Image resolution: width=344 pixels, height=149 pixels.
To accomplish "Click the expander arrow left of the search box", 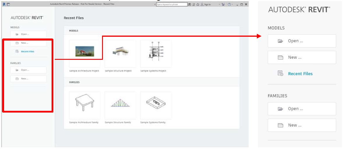I will coord(155,4).
